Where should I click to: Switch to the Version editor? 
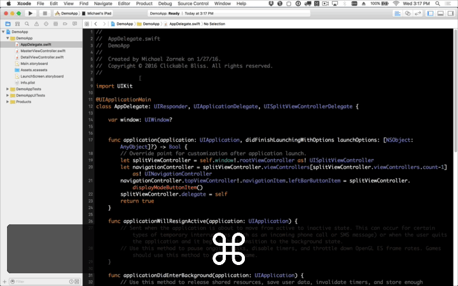tap(418, 13)
